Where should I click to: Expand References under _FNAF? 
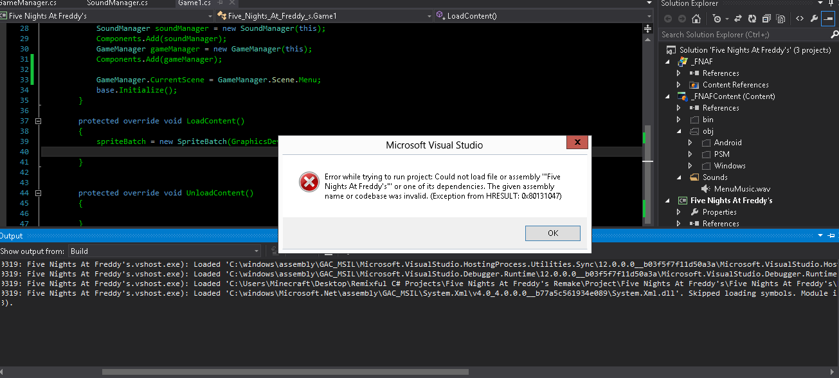click(679, 73)
